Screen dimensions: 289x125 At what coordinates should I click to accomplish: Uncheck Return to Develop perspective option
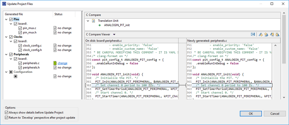pyautogui.click(x=7, y=118)
